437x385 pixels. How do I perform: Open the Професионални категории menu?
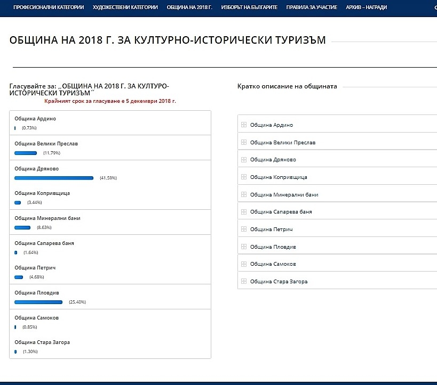(49, 7)
